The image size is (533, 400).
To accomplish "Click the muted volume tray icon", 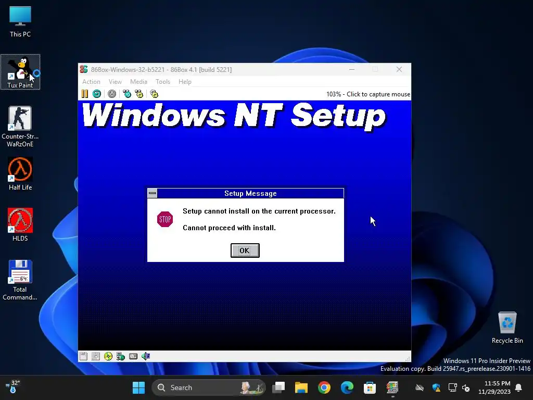I will [466, 387].
